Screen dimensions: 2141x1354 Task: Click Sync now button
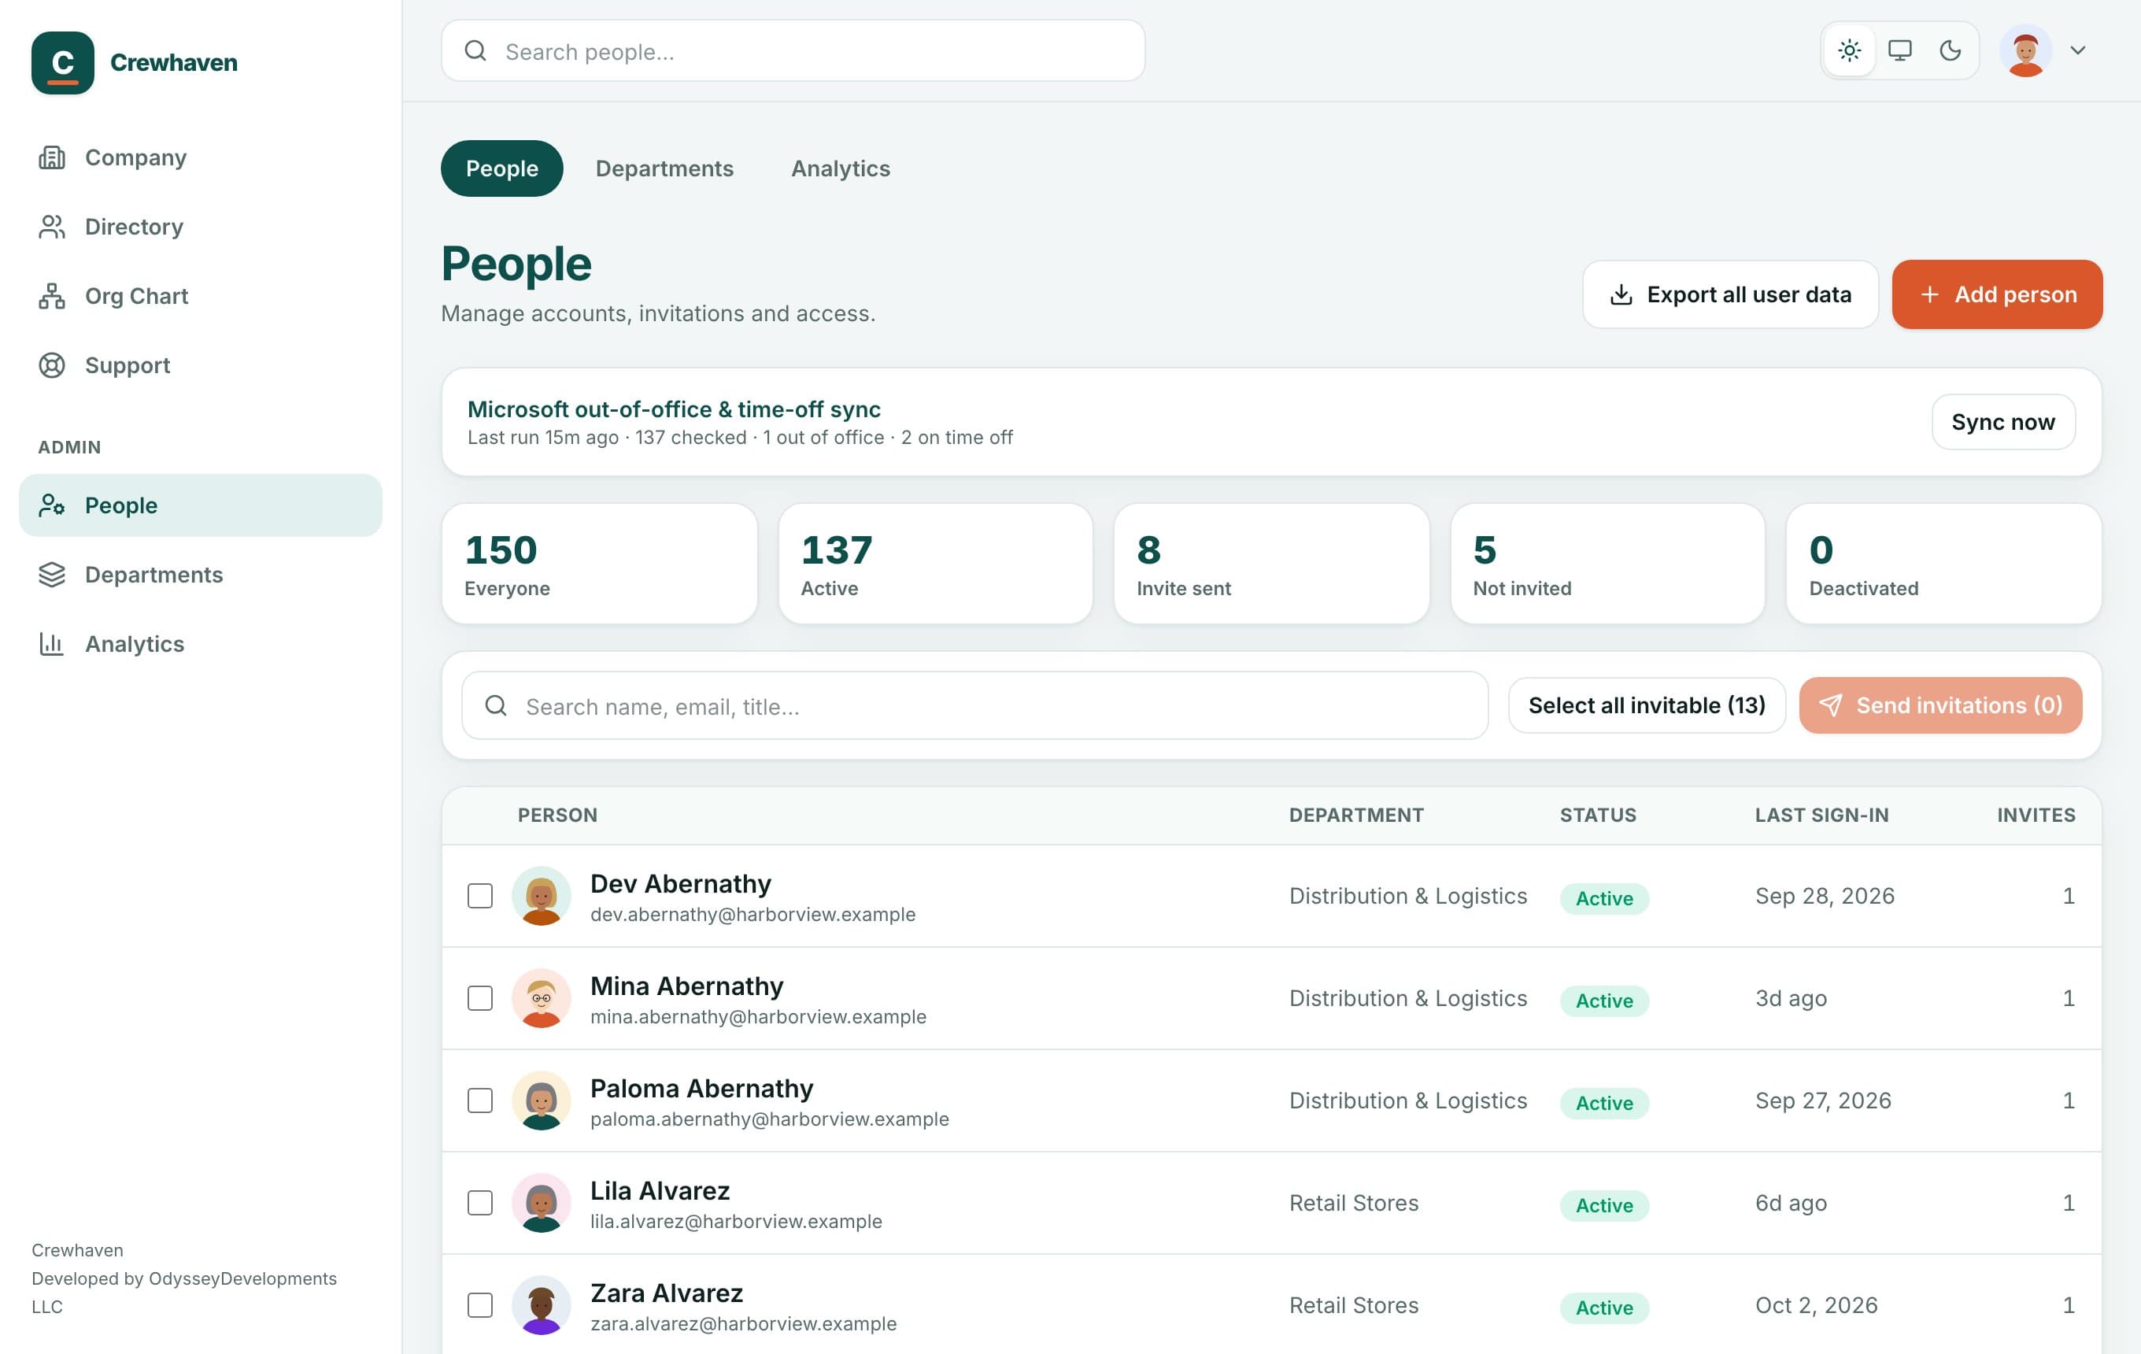click(2003, 421)
